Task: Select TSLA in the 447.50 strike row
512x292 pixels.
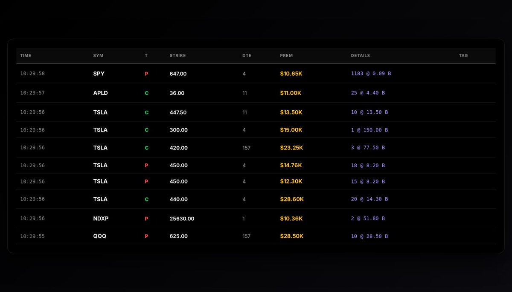Action: tap(100, 112)
